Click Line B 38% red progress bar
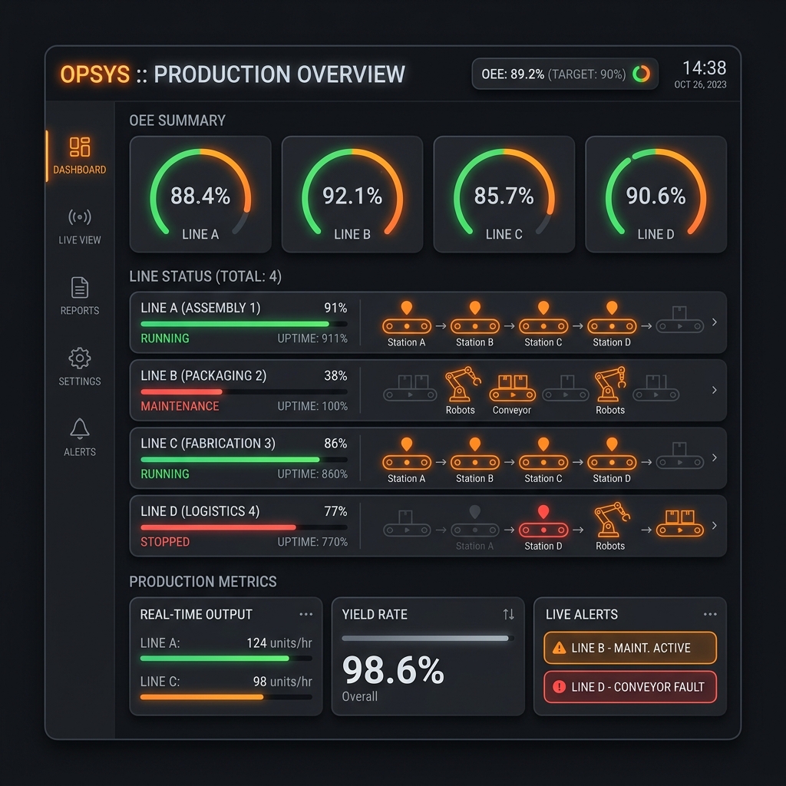Screen dimensions: 786x786 244,391
